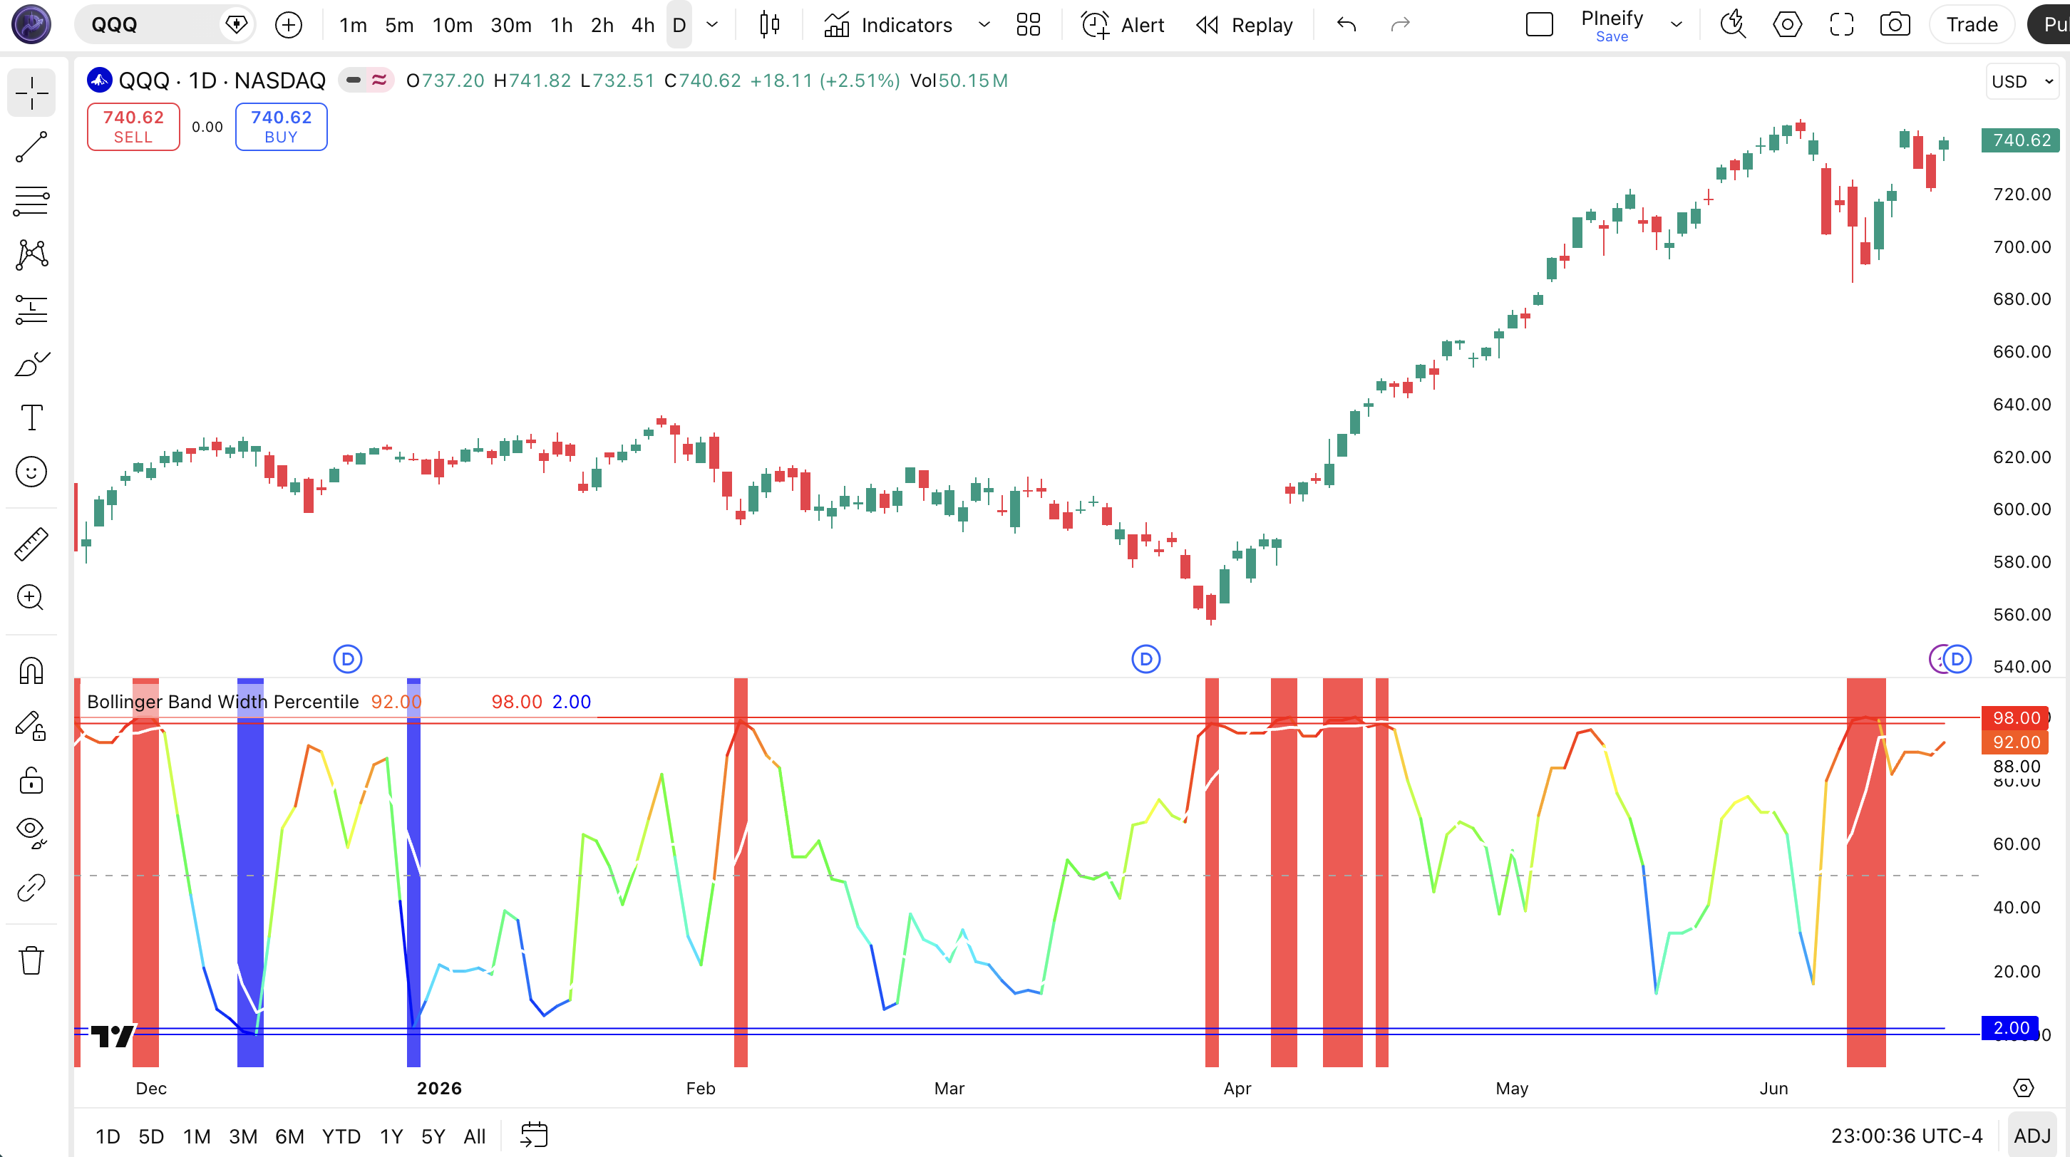Select the ruler measure tool
Screen dimensions: 2070x1157
[x=31, y=544]
